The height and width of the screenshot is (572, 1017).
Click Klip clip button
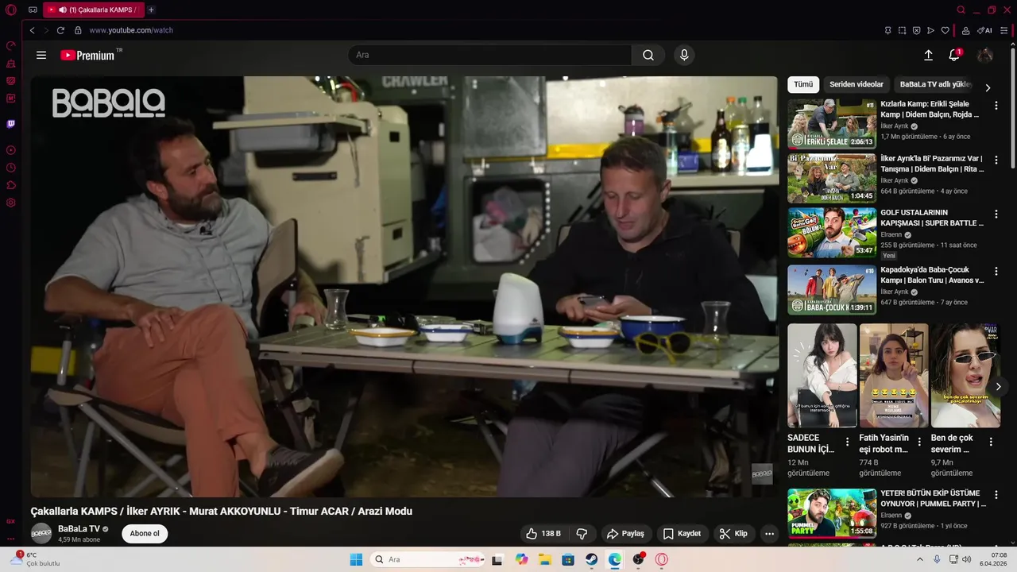coord(733,533)
